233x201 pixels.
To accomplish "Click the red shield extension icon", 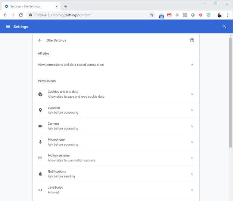I will coord(201,15).
